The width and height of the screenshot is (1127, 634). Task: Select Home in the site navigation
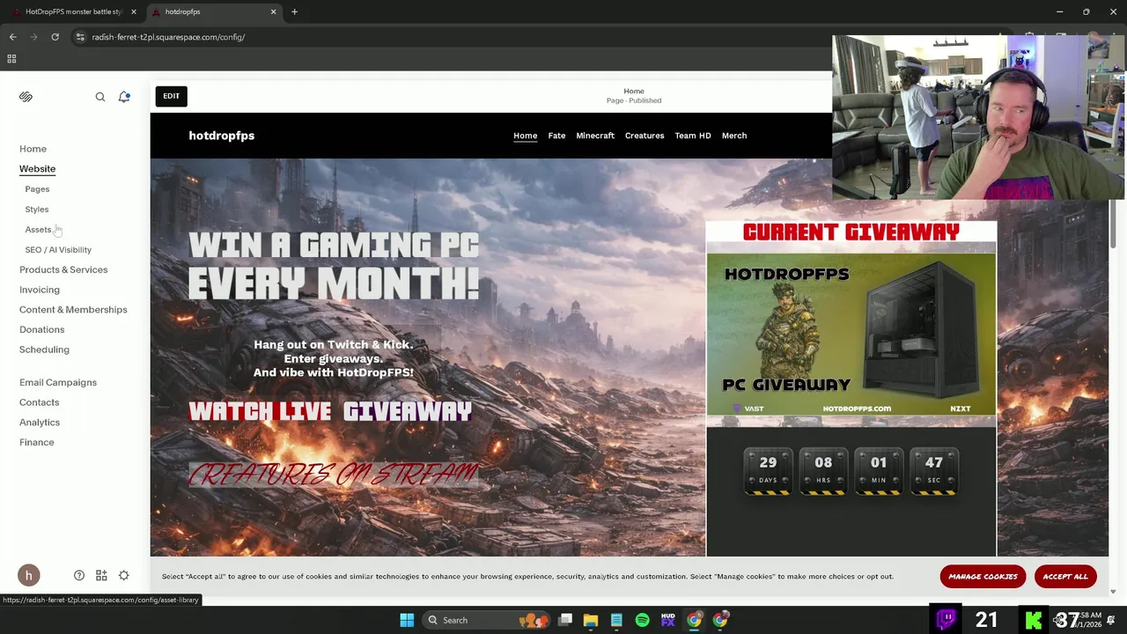pos(525,136)
